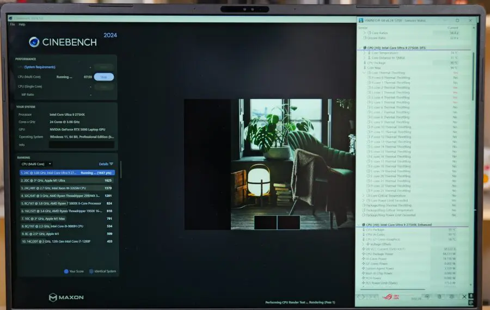This screenshot has height=310, width=490.
Task: Click the Maxon logo at bottom left
Action: point(66,297)
